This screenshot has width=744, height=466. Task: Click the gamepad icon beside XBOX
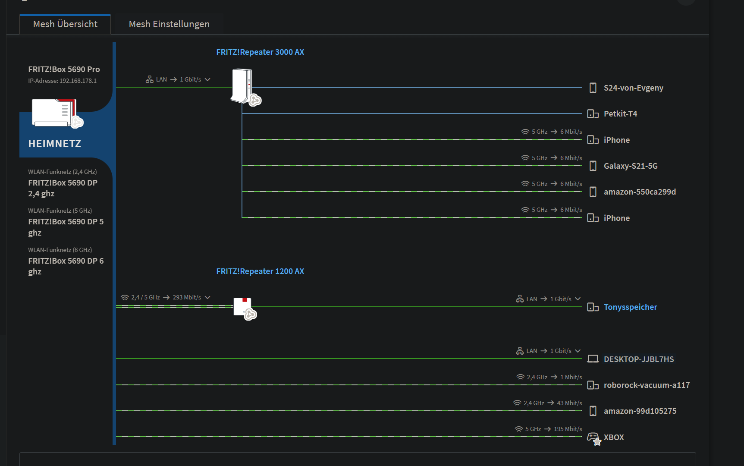click(x=594, y=438)
